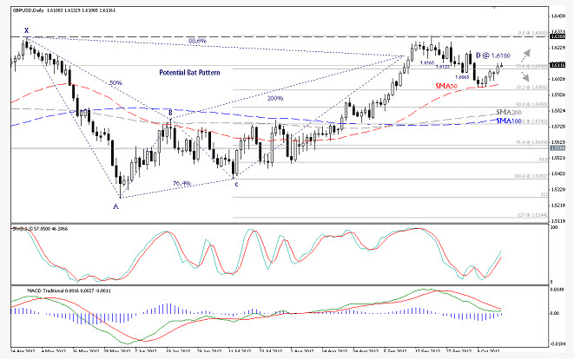The width and height of the screenshot is (574, 359).
Task: Click the '1.6065' price annotation
Action: [x=462, y=77]
